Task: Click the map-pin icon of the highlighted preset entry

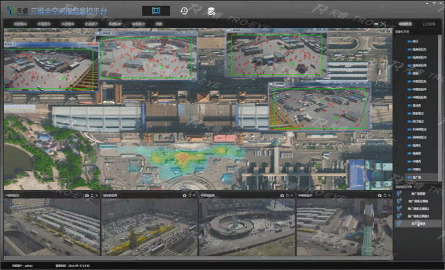Action: point(399,223)
